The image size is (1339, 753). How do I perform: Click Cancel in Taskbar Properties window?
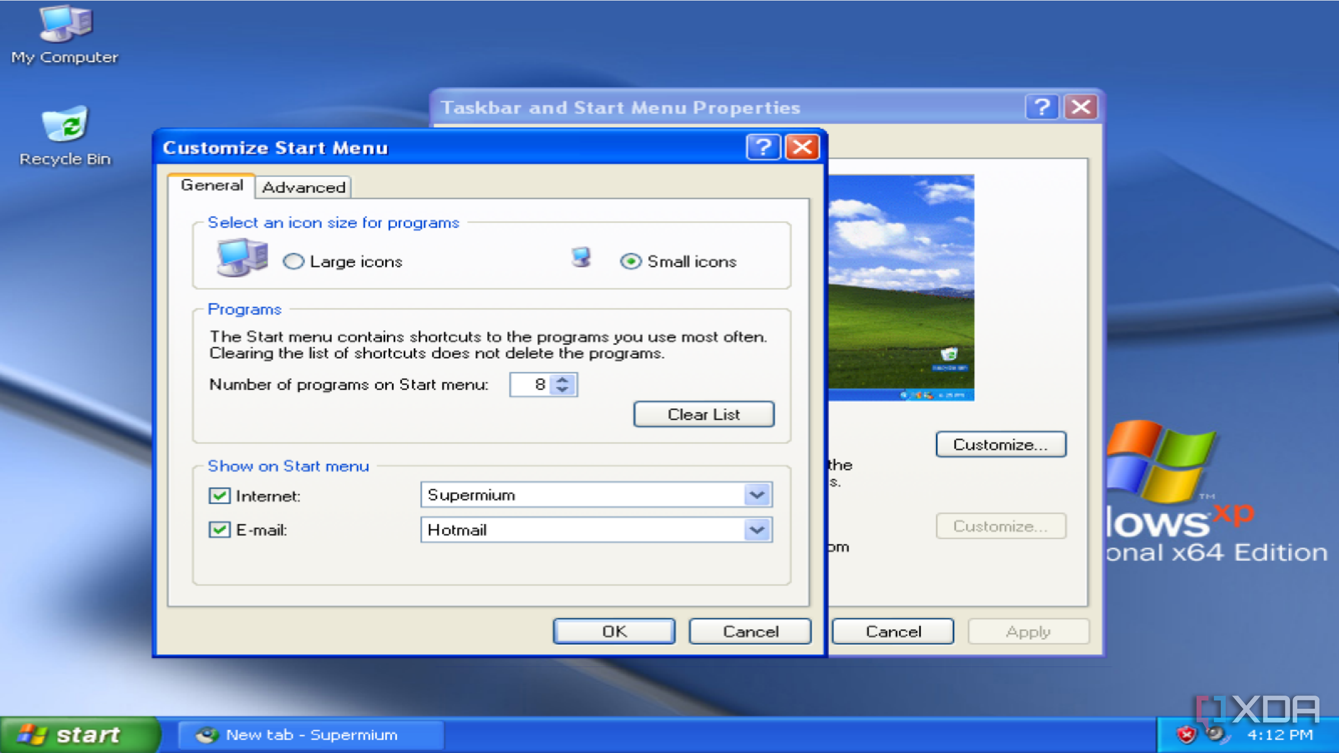pos(893,631)
